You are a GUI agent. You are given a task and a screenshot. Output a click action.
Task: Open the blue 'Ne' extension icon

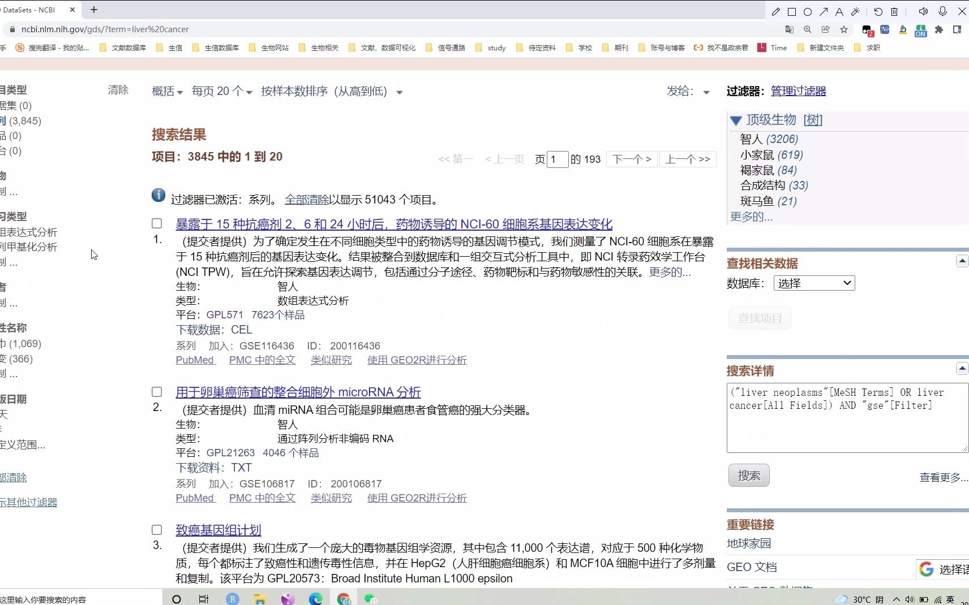click(885, 29)
